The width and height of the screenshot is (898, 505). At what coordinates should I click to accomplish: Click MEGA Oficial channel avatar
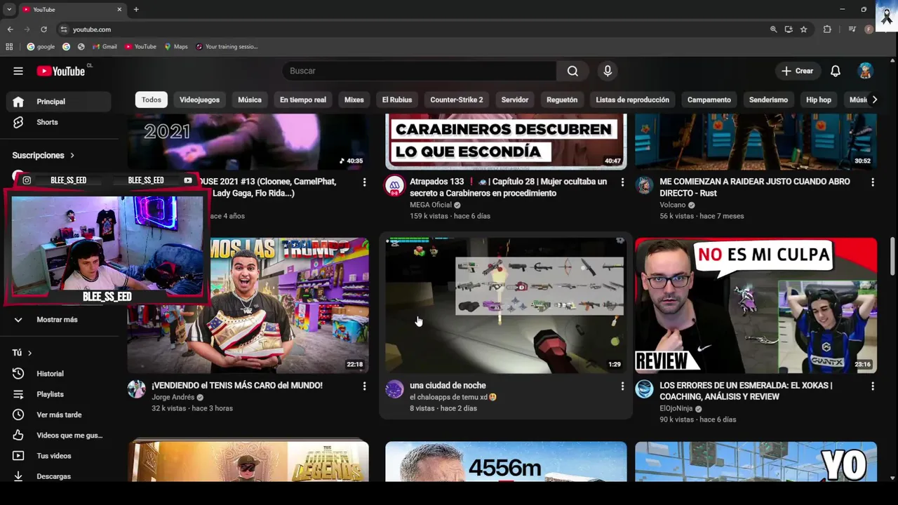pyautogui.click(x=395, y=185)
